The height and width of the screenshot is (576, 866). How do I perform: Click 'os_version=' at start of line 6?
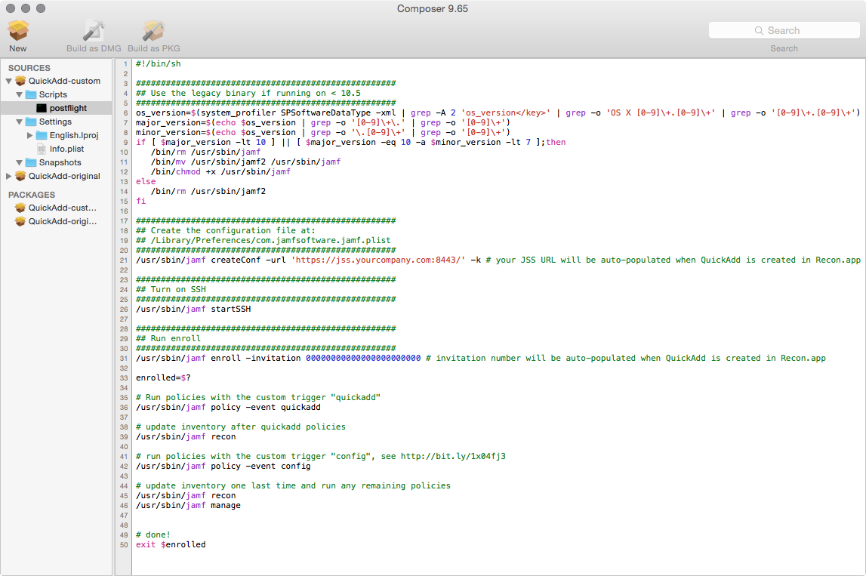164,112
